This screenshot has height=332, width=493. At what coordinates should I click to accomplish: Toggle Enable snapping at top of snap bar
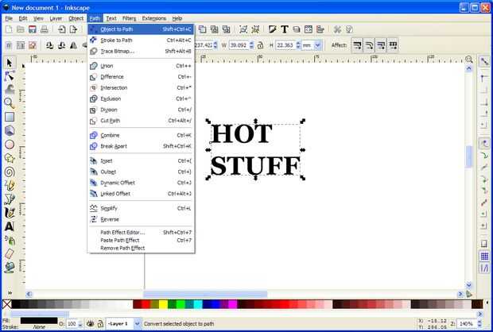tap(484, 62)
